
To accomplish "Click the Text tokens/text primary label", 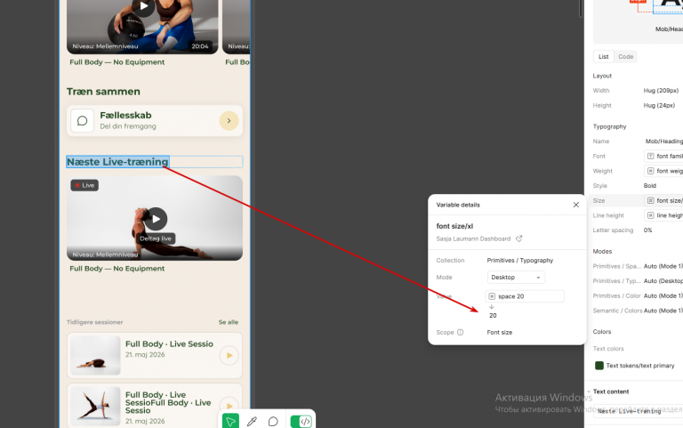I will click(x=640, y=366).
